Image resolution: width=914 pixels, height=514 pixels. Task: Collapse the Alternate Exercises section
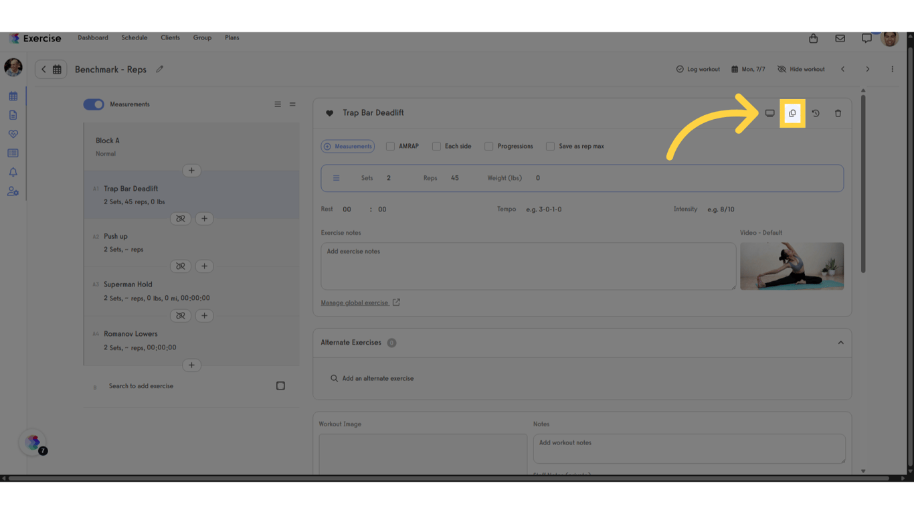click(x=841, y=343)
